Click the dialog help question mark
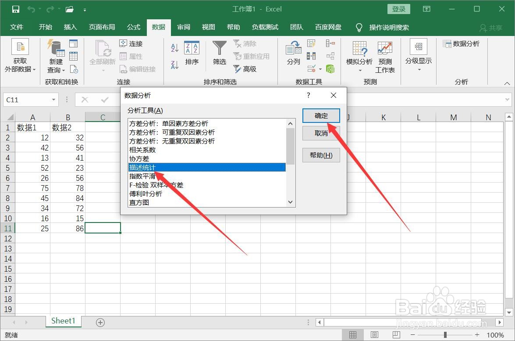Screen dimensions: 515x341 [308, 95]
